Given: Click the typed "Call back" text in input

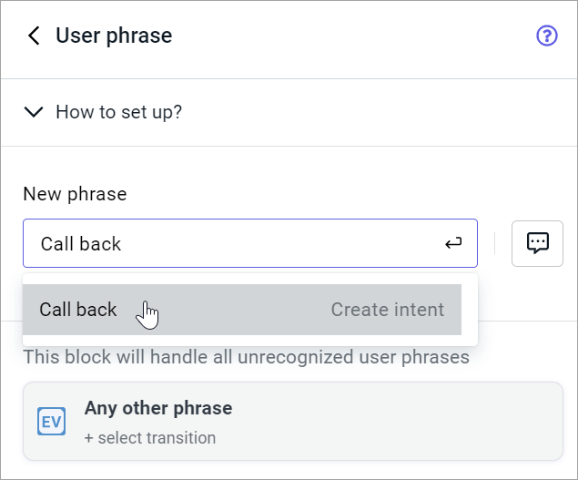Looking at the screenshot, I should 81,244.
